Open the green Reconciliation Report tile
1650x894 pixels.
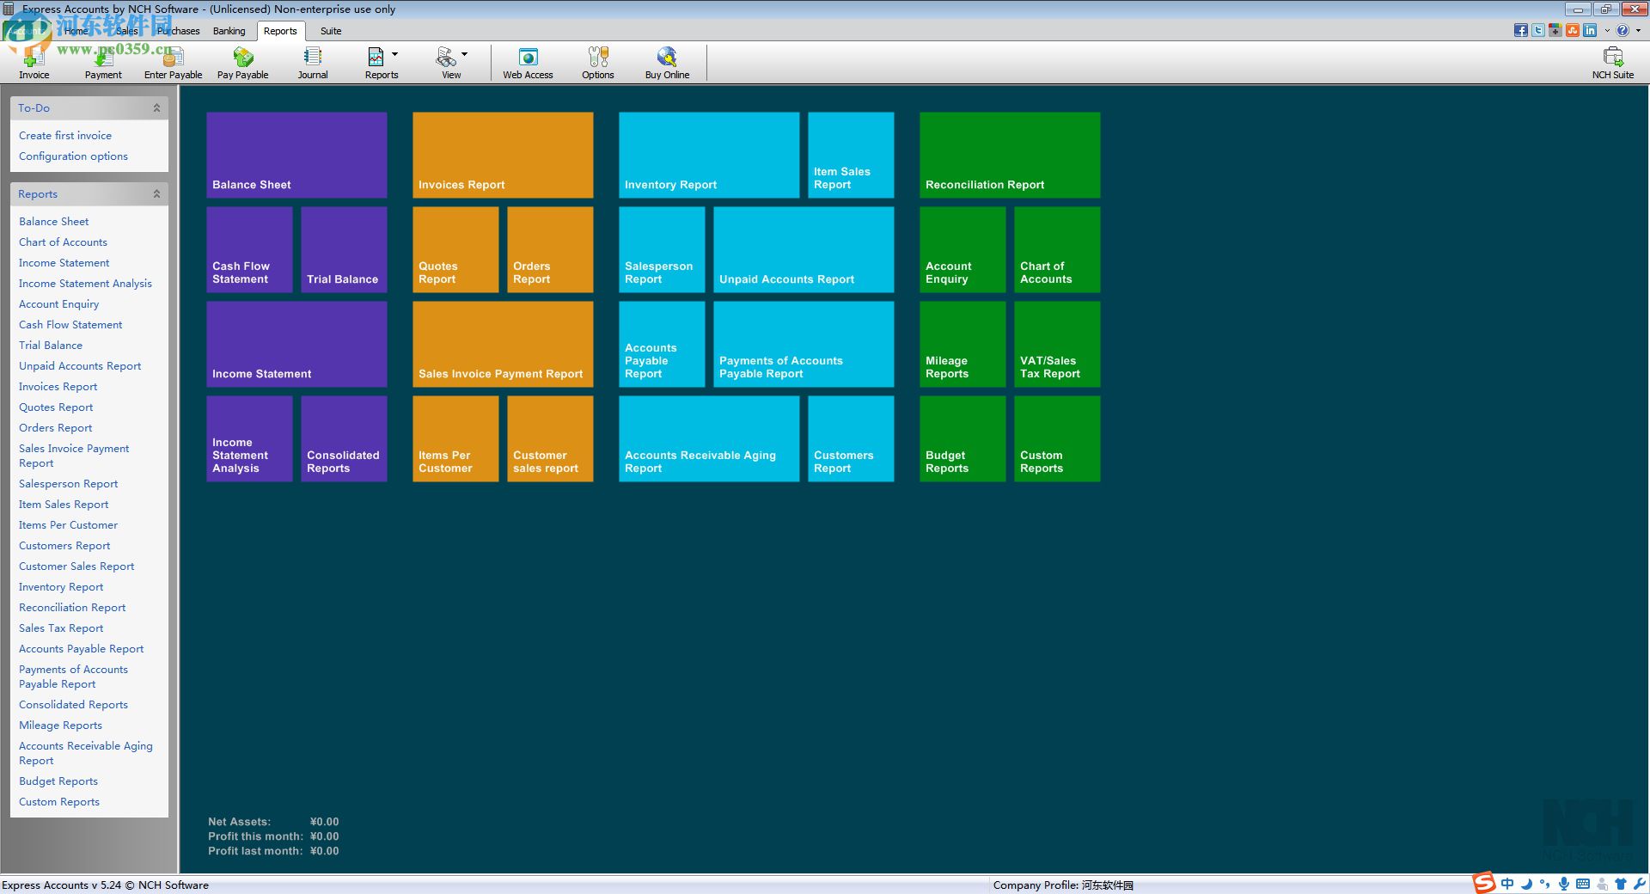1010,155
